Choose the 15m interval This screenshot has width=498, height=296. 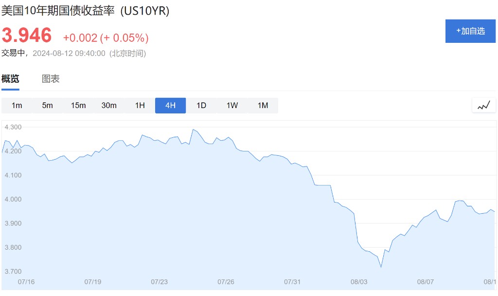(x=78, y=105)
